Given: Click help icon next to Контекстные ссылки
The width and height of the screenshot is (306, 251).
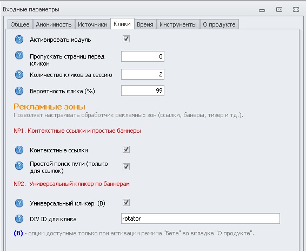Looking at the screenshot, I should click(19, 150).
